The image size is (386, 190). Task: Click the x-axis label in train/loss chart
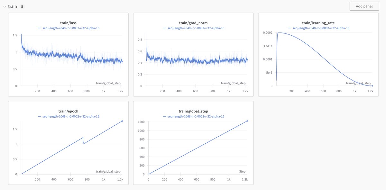pos(108,83)
